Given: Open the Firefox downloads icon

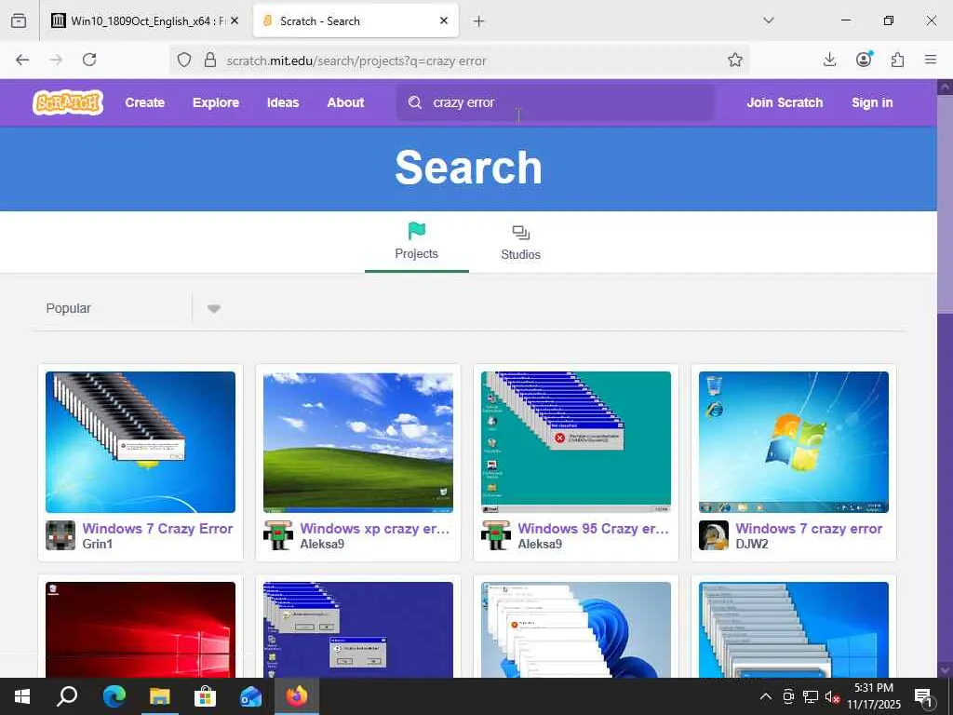Looking at the screenshot, I should click(x=829, y=60).
